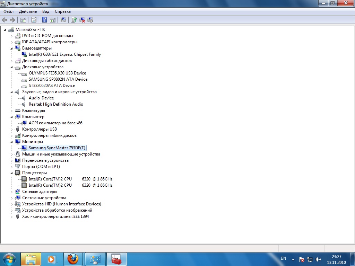Viewport: 355px width, 266px height.
Task: Select the МягкийУют-ПК computer icon
Action: click(11, 29)
